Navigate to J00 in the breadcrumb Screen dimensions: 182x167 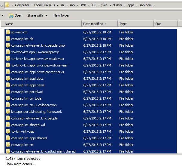coord(94,5)
